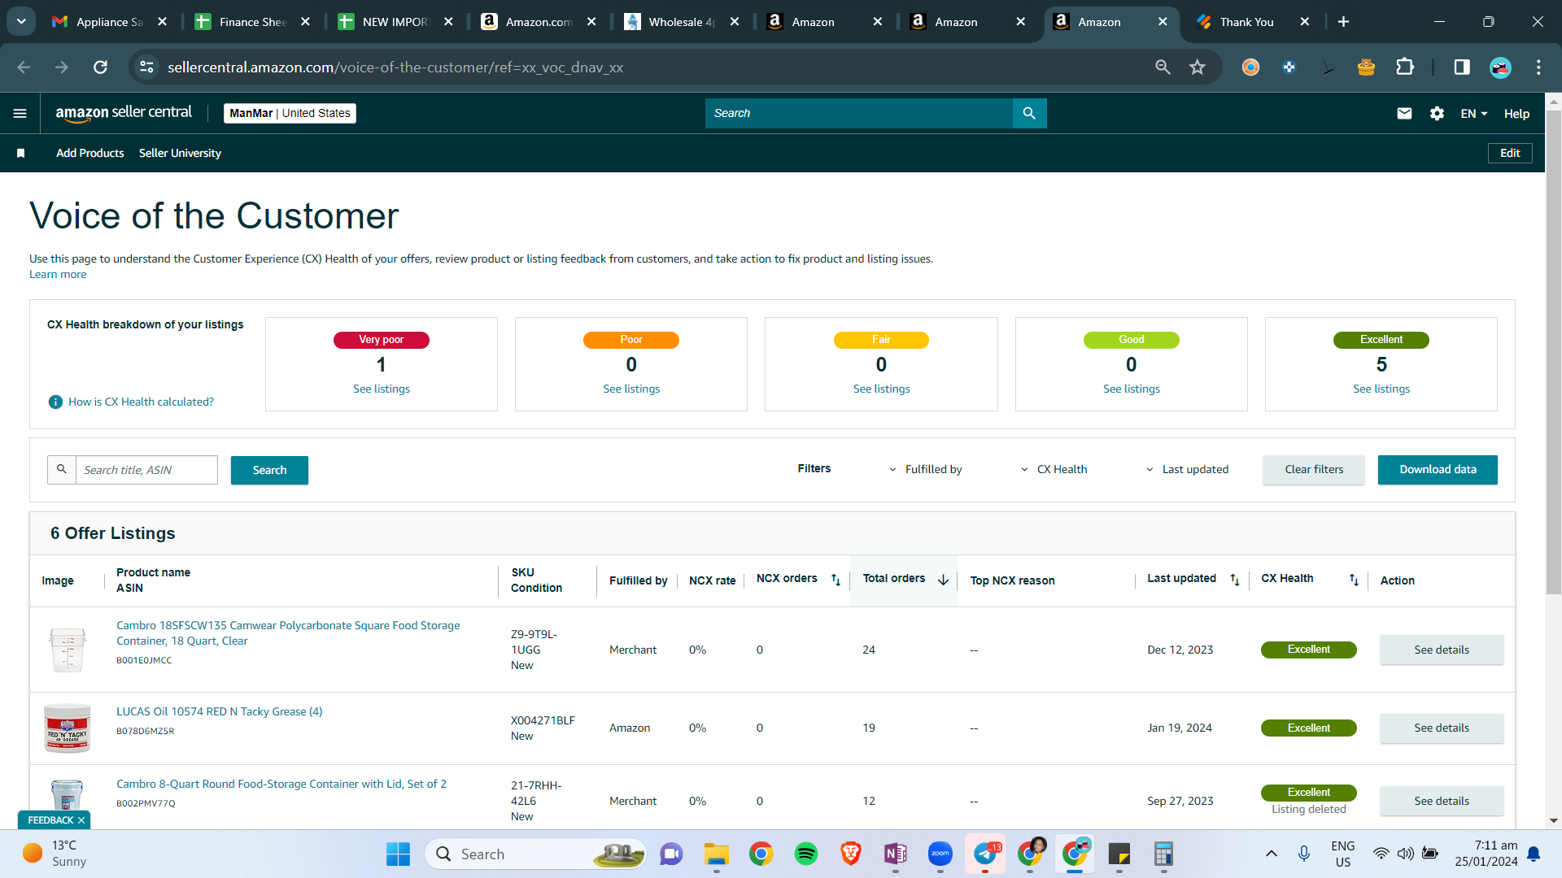This screenshot has height=878, width=1562.
Task: Open File Explorer from taskbar
Action: pyautogui.click(x=717, y=854)
